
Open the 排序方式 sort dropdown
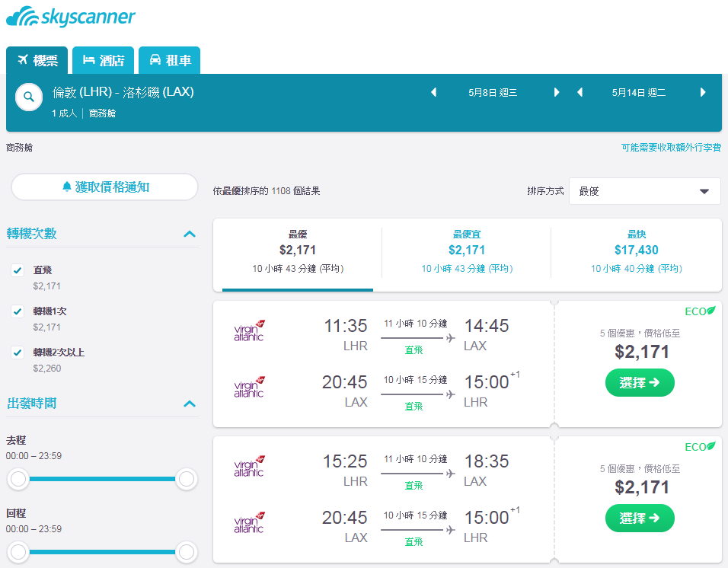tap(644, 191)
